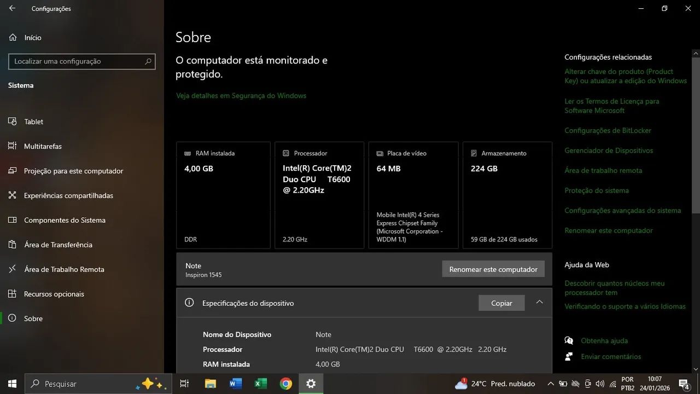700x394 pixels.
Task: Select the Placa de vídeo card
Action: pos(413,195)
